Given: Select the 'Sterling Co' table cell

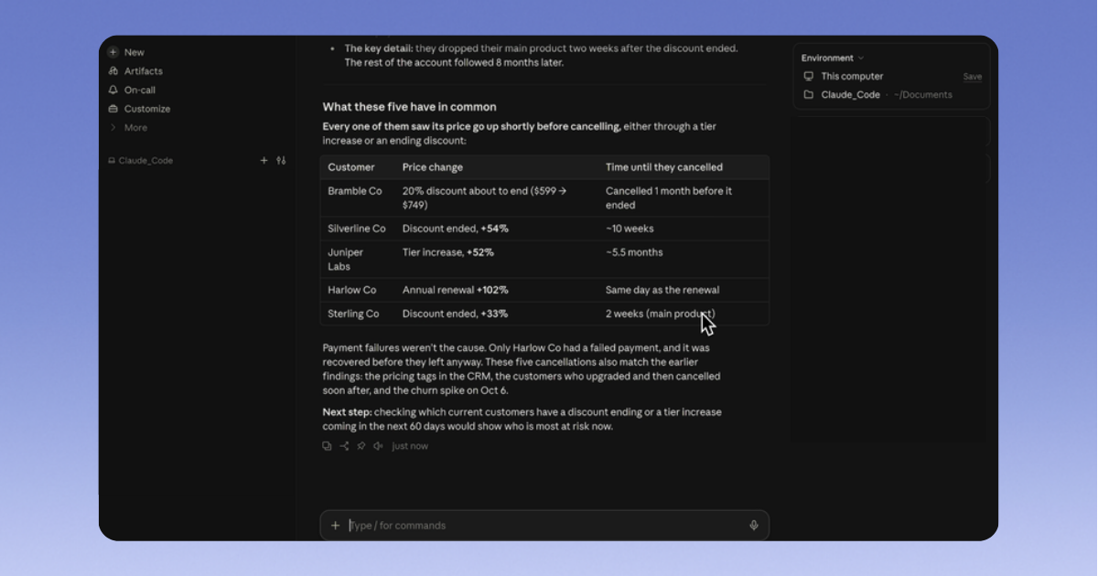Looking at the screenshot, I should click(353, 314).
